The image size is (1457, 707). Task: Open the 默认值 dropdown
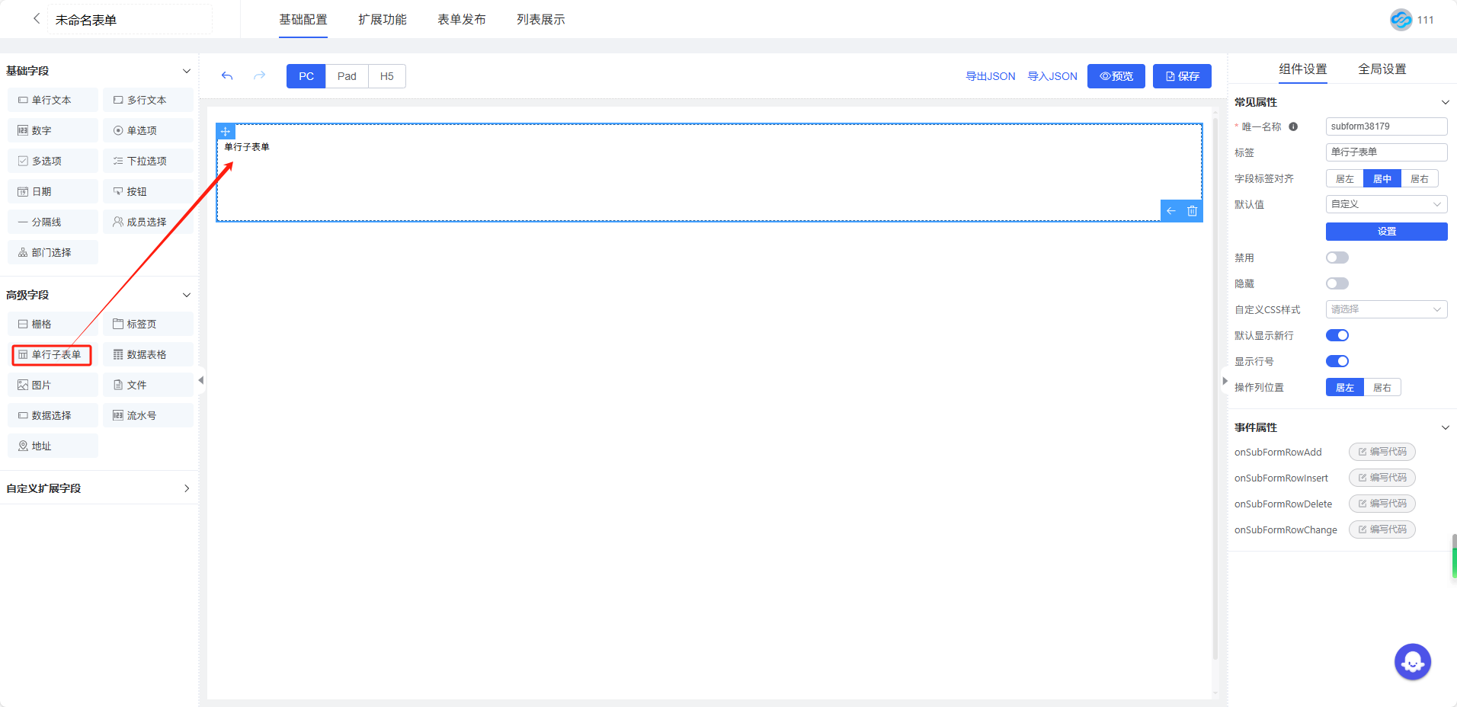(1386, 205)
